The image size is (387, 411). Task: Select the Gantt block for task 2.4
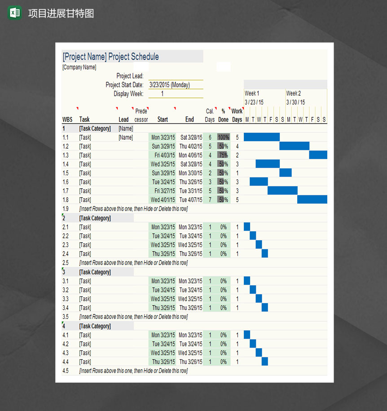pos(265,254)
